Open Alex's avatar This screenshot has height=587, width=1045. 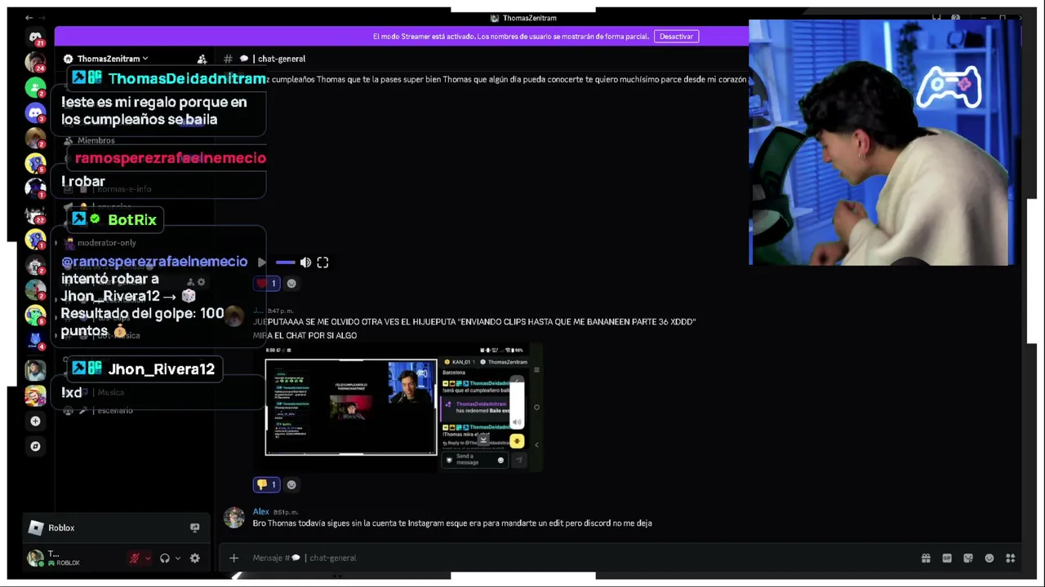tap(234, 518)
